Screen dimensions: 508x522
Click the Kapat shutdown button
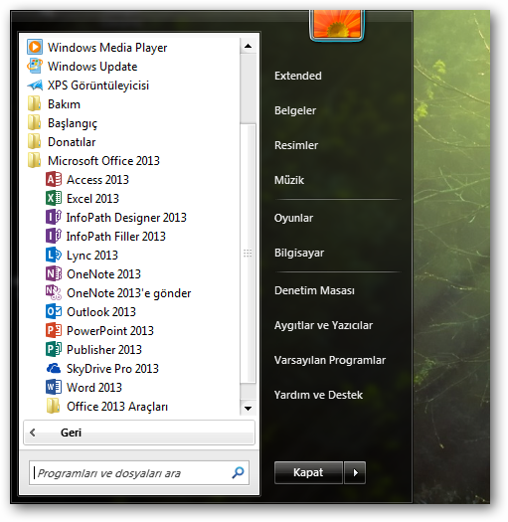[x=308, y=472]
